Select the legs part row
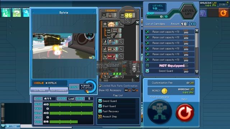The height and width of the screenshot is (129, 230). click(110, 42)
